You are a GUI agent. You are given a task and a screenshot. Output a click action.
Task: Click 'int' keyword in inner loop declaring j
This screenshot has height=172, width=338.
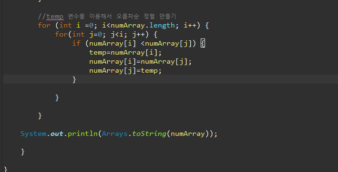point(78,34)
